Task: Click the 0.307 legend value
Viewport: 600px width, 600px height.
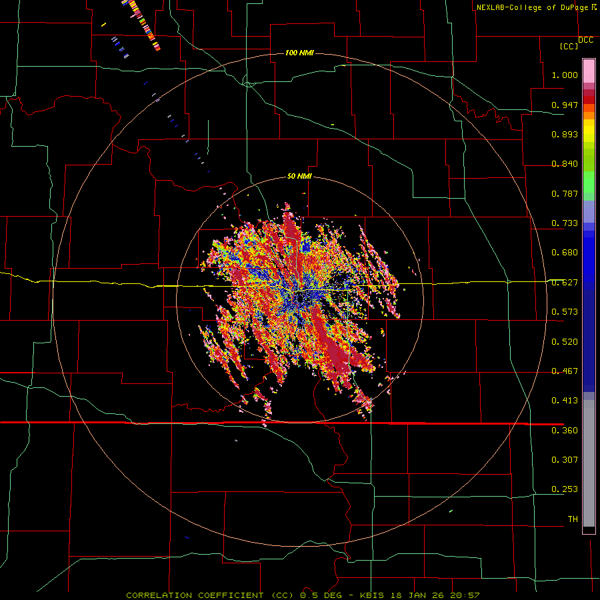Action: click(x=565, y=460)
